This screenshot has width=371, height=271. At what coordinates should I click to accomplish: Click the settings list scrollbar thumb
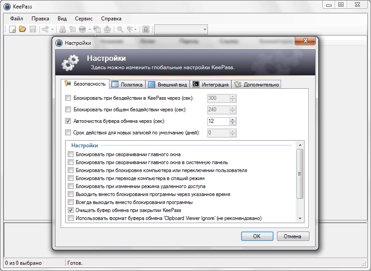[x=300, y=174]
